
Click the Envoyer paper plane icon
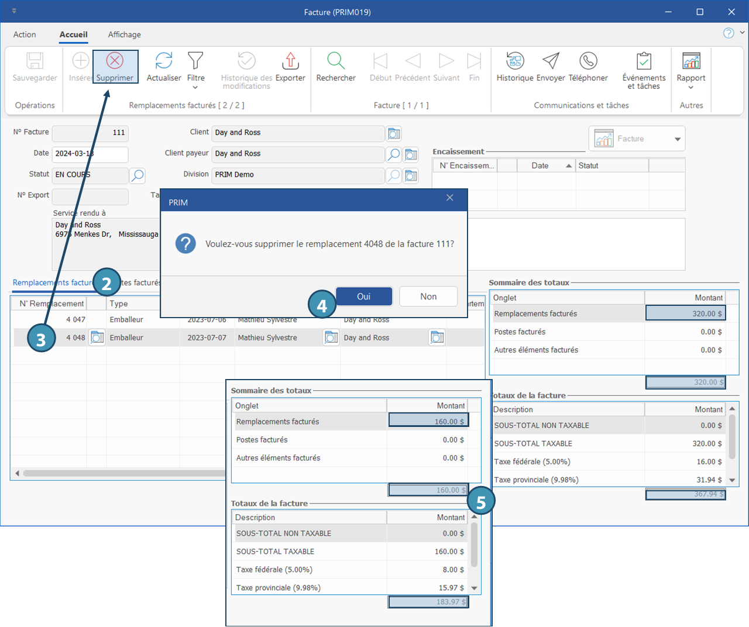(x=551, y=61)
